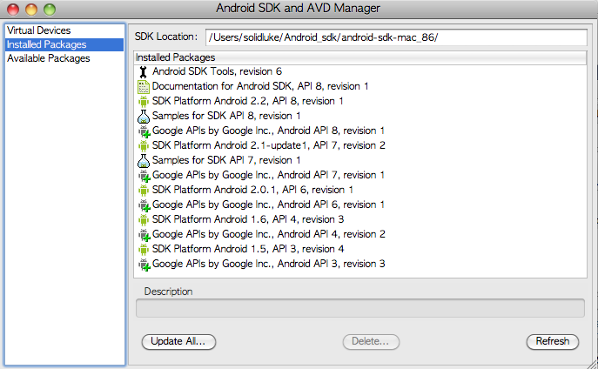Click the flask icon for Samples API 7
598x369 pixels.
(x=144, y=161)
